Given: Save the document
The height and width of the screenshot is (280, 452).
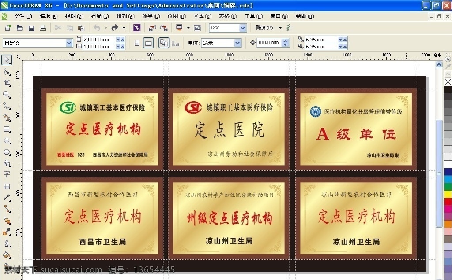Looking at the screenshot, I should (x=31, y=28).
